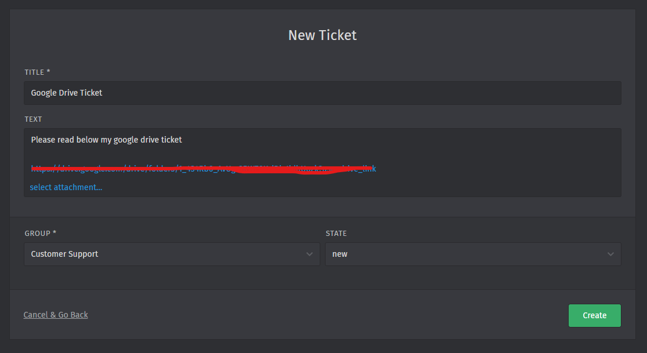Place cursor on 'Please read below' line
The width and height of the screenshot is (647, 353).
(x=106, y=140)
